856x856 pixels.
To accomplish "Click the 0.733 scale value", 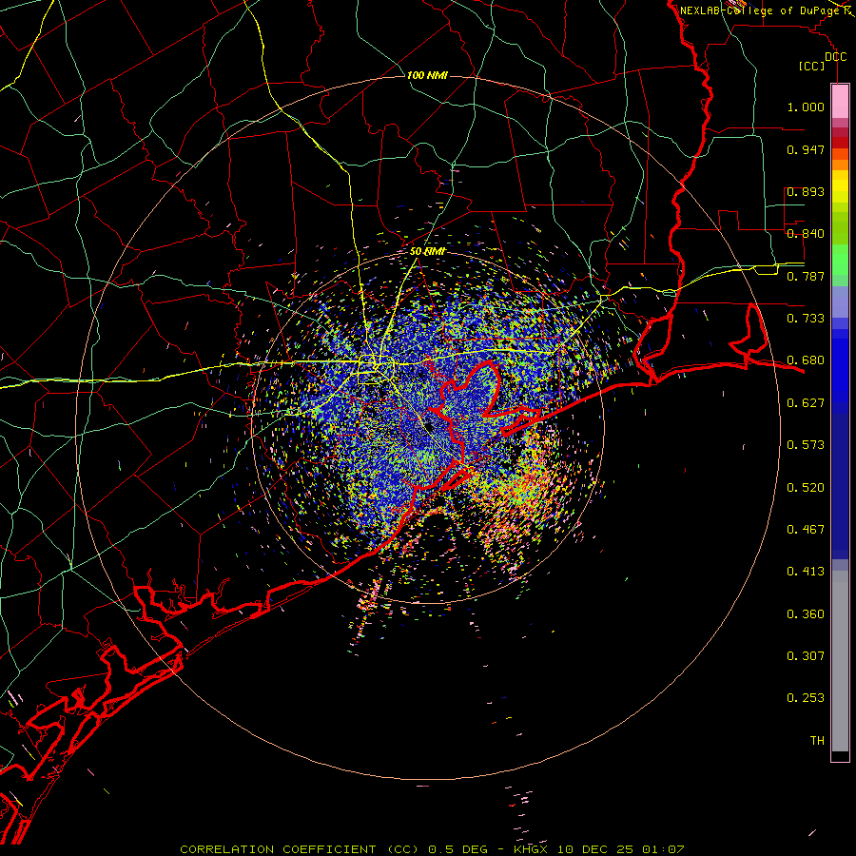I will pyautogui.click(x=806, y=319).
